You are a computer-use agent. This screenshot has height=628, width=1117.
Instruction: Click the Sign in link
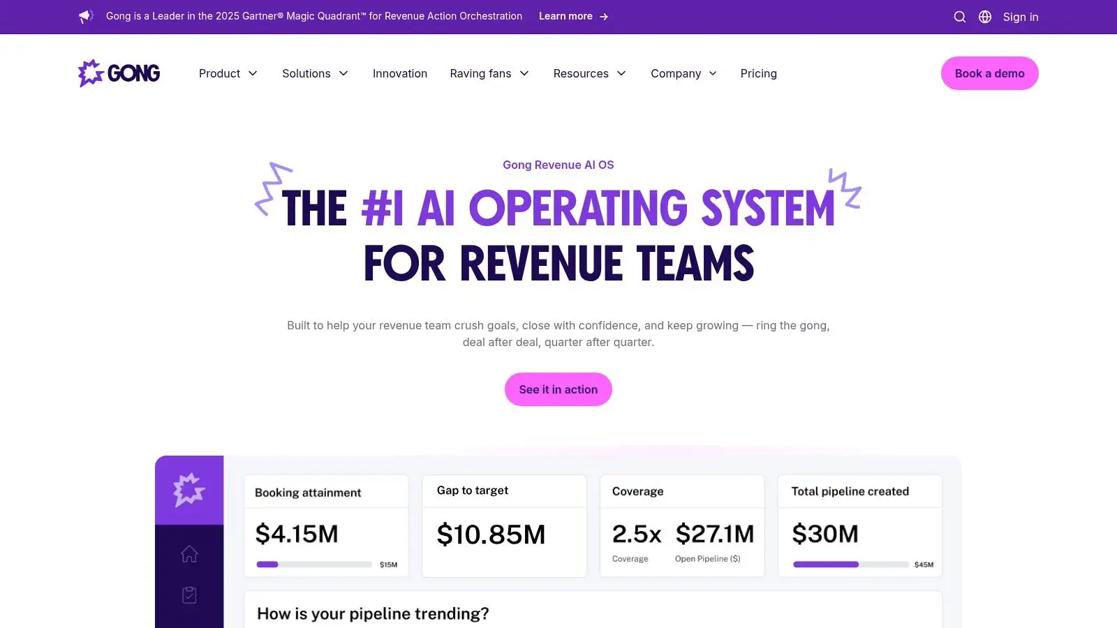(1020, 17)
